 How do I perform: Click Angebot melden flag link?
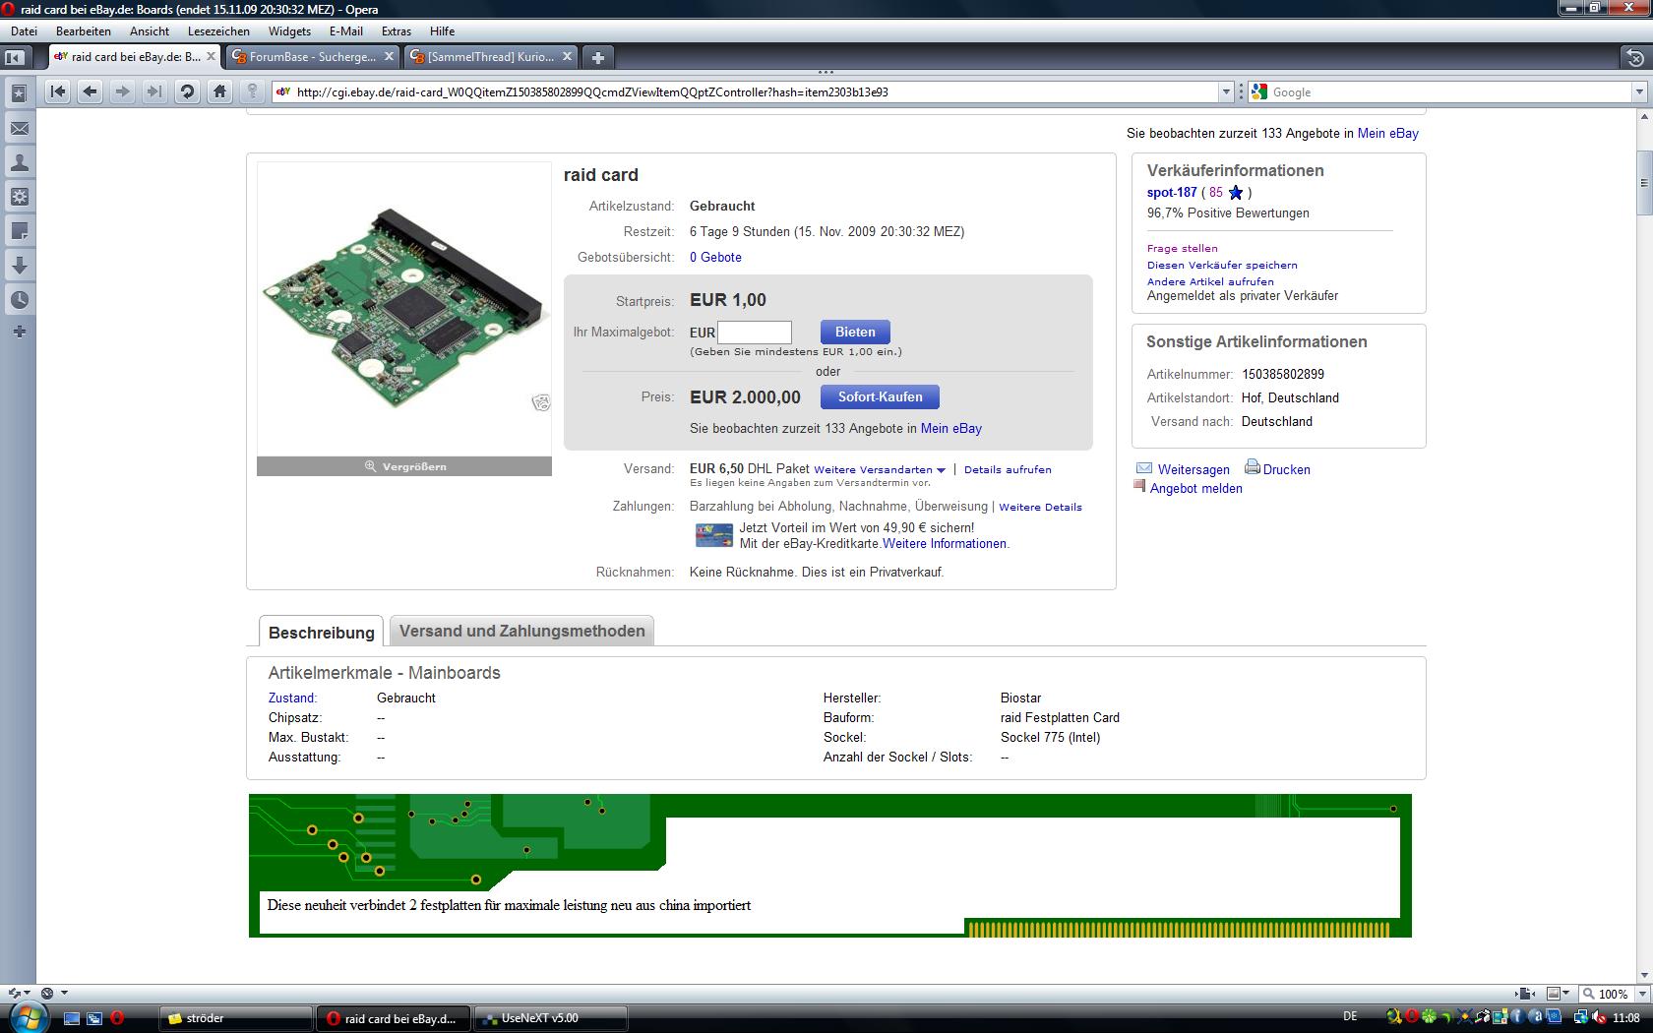pyautogui.click(x=1189, y=488)
